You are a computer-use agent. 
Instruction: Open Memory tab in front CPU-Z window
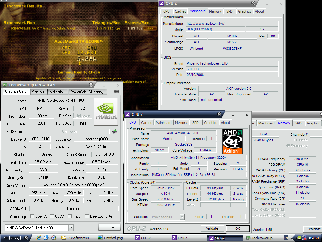point(181,123)
